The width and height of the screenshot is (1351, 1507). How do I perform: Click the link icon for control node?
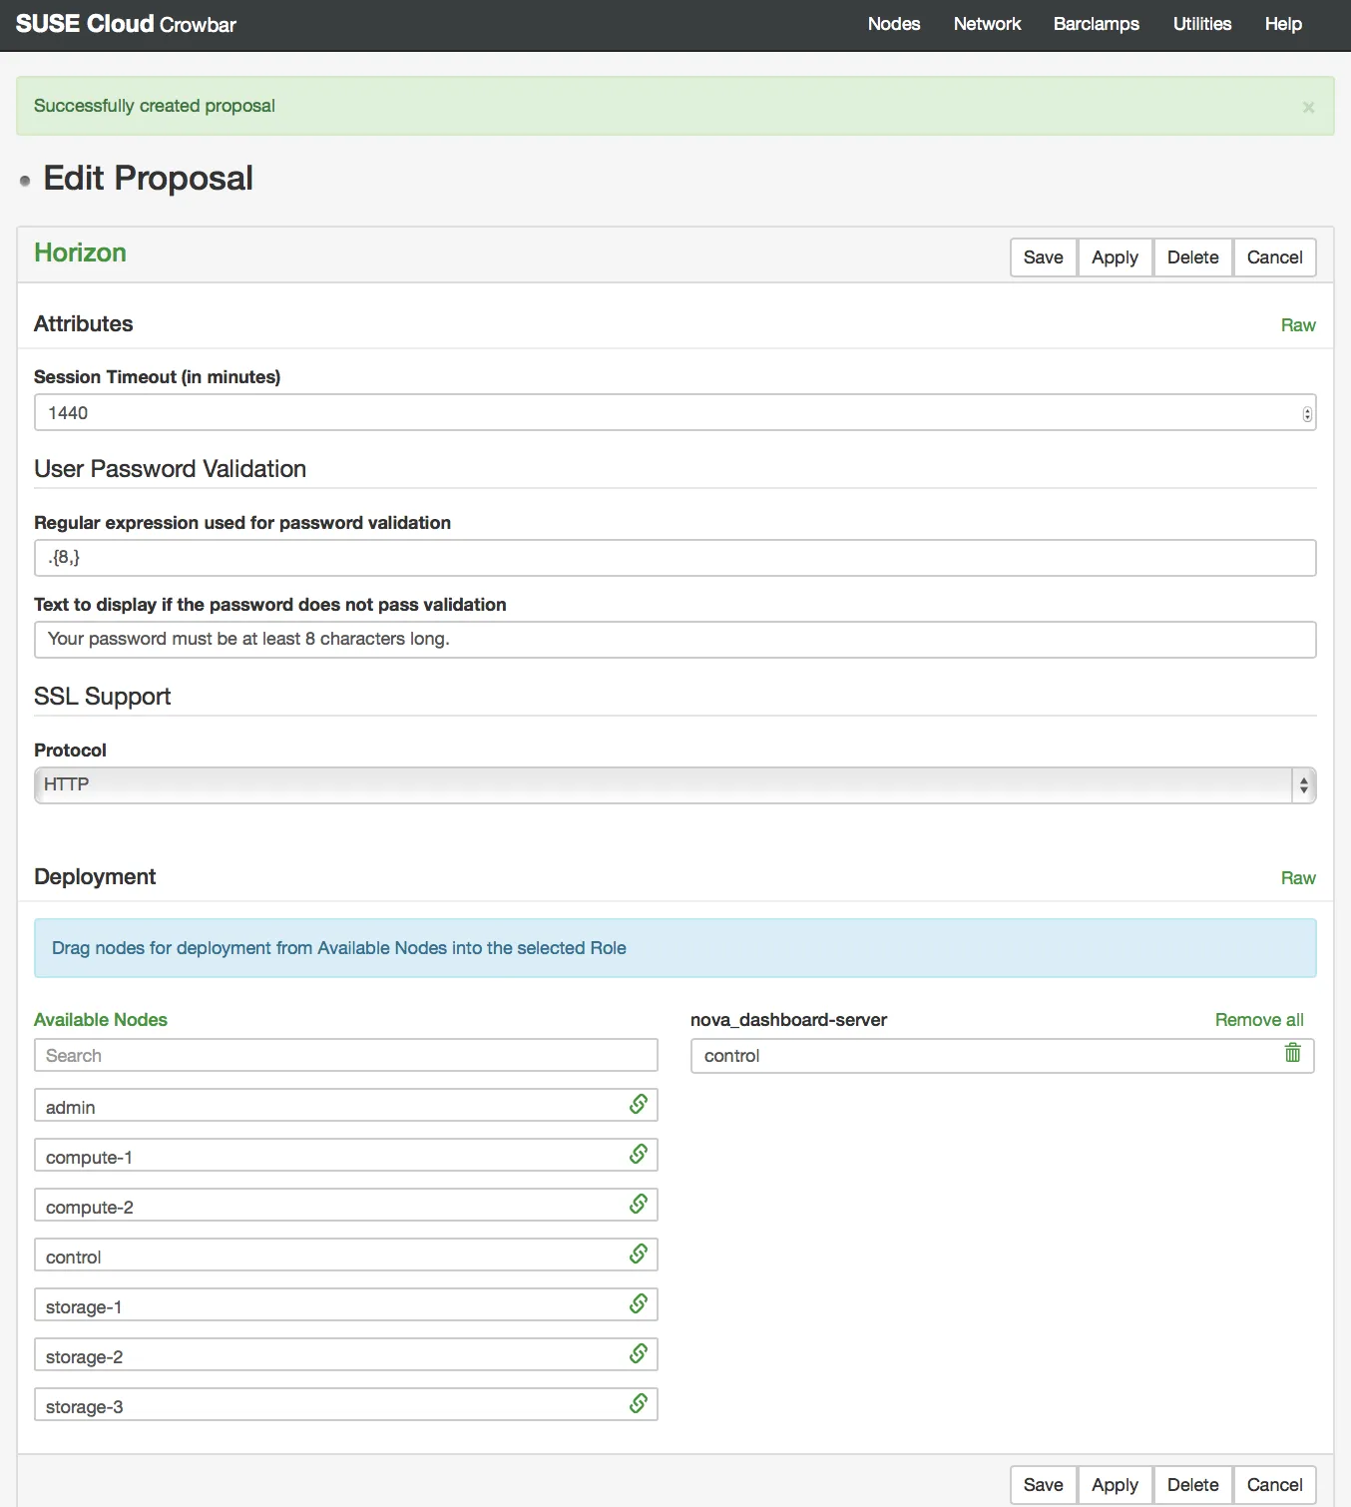639,1254
